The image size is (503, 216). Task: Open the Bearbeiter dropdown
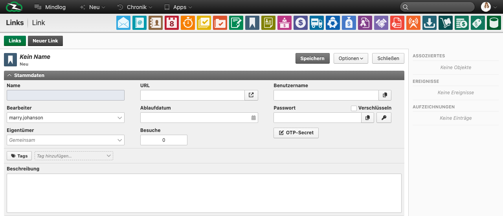pyautogui.click(x=66, y=117)
